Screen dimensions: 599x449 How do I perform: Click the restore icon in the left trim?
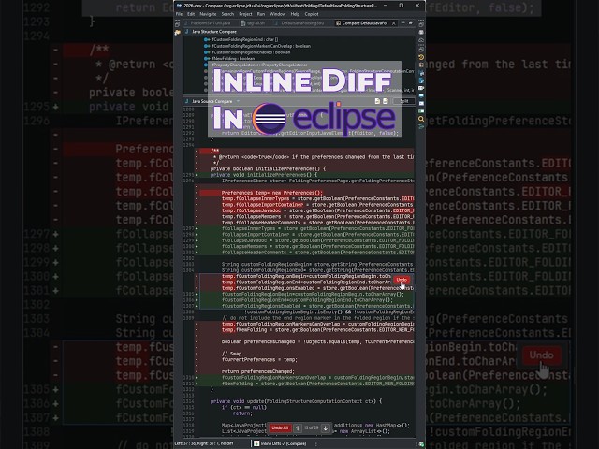click(x=177, y=24)
